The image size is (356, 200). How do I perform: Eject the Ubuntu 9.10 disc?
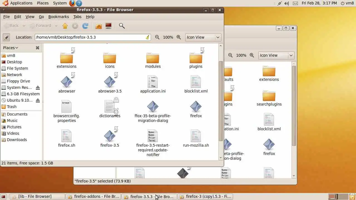point(38,100)
